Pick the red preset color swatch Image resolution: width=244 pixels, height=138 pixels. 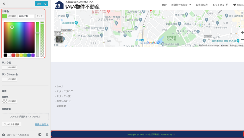13,55
